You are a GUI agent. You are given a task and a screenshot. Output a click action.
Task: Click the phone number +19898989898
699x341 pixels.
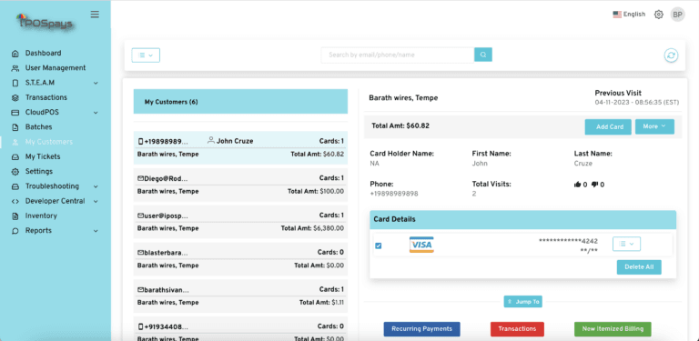tap(393, 194)
